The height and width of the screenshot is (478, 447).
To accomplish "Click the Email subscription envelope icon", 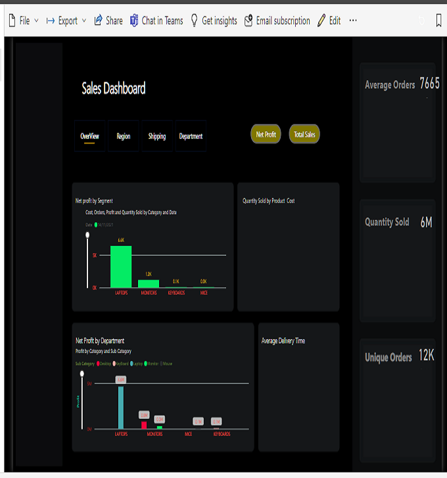I will 248,21.
